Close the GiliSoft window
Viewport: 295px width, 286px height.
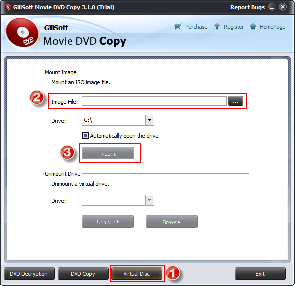pos(283,7)
